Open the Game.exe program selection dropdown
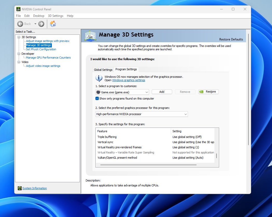 tap(122, 92)
